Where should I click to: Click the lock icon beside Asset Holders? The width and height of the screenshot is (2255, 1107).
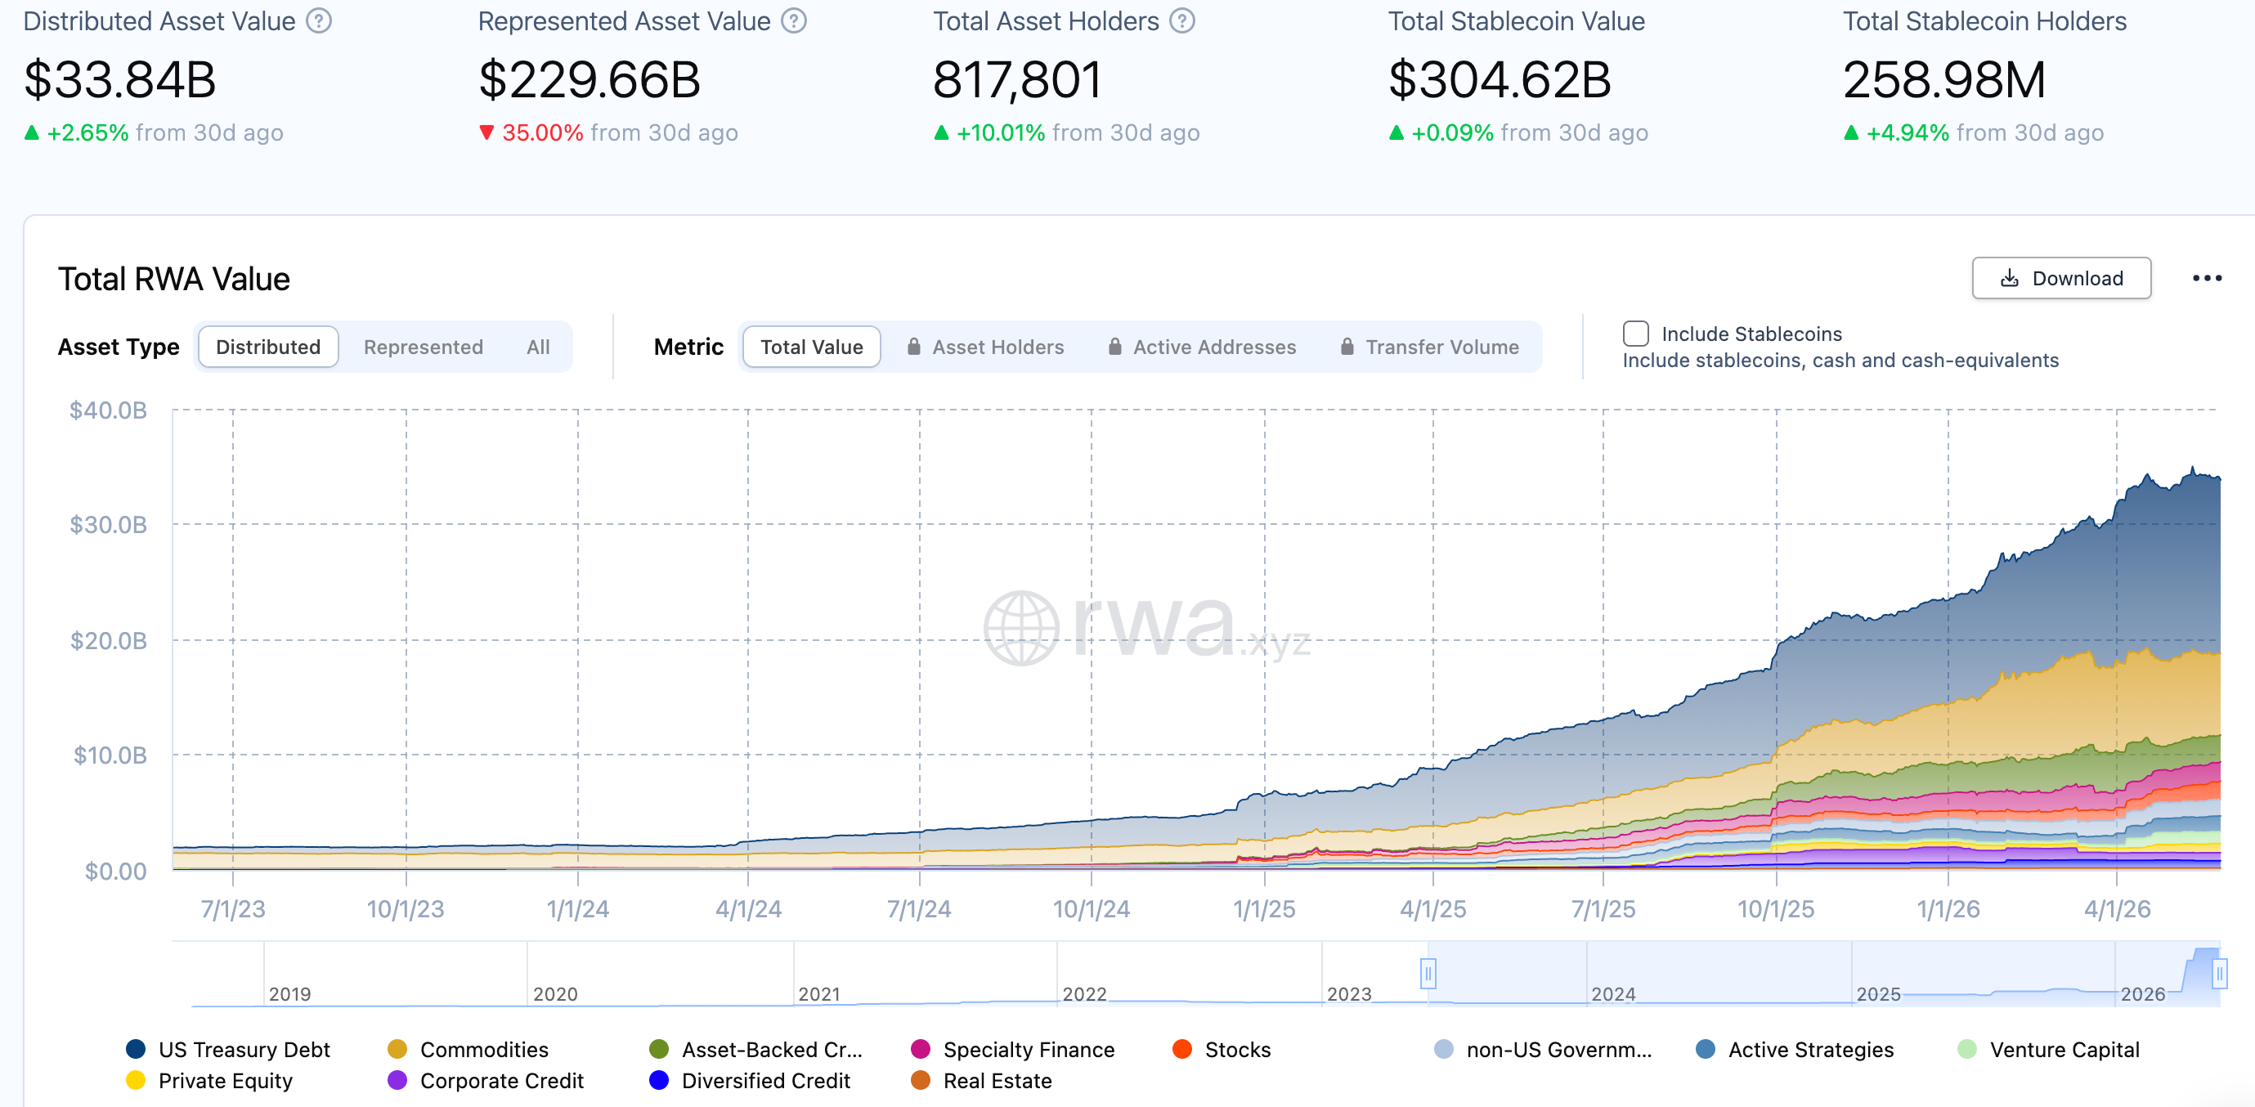914,347
